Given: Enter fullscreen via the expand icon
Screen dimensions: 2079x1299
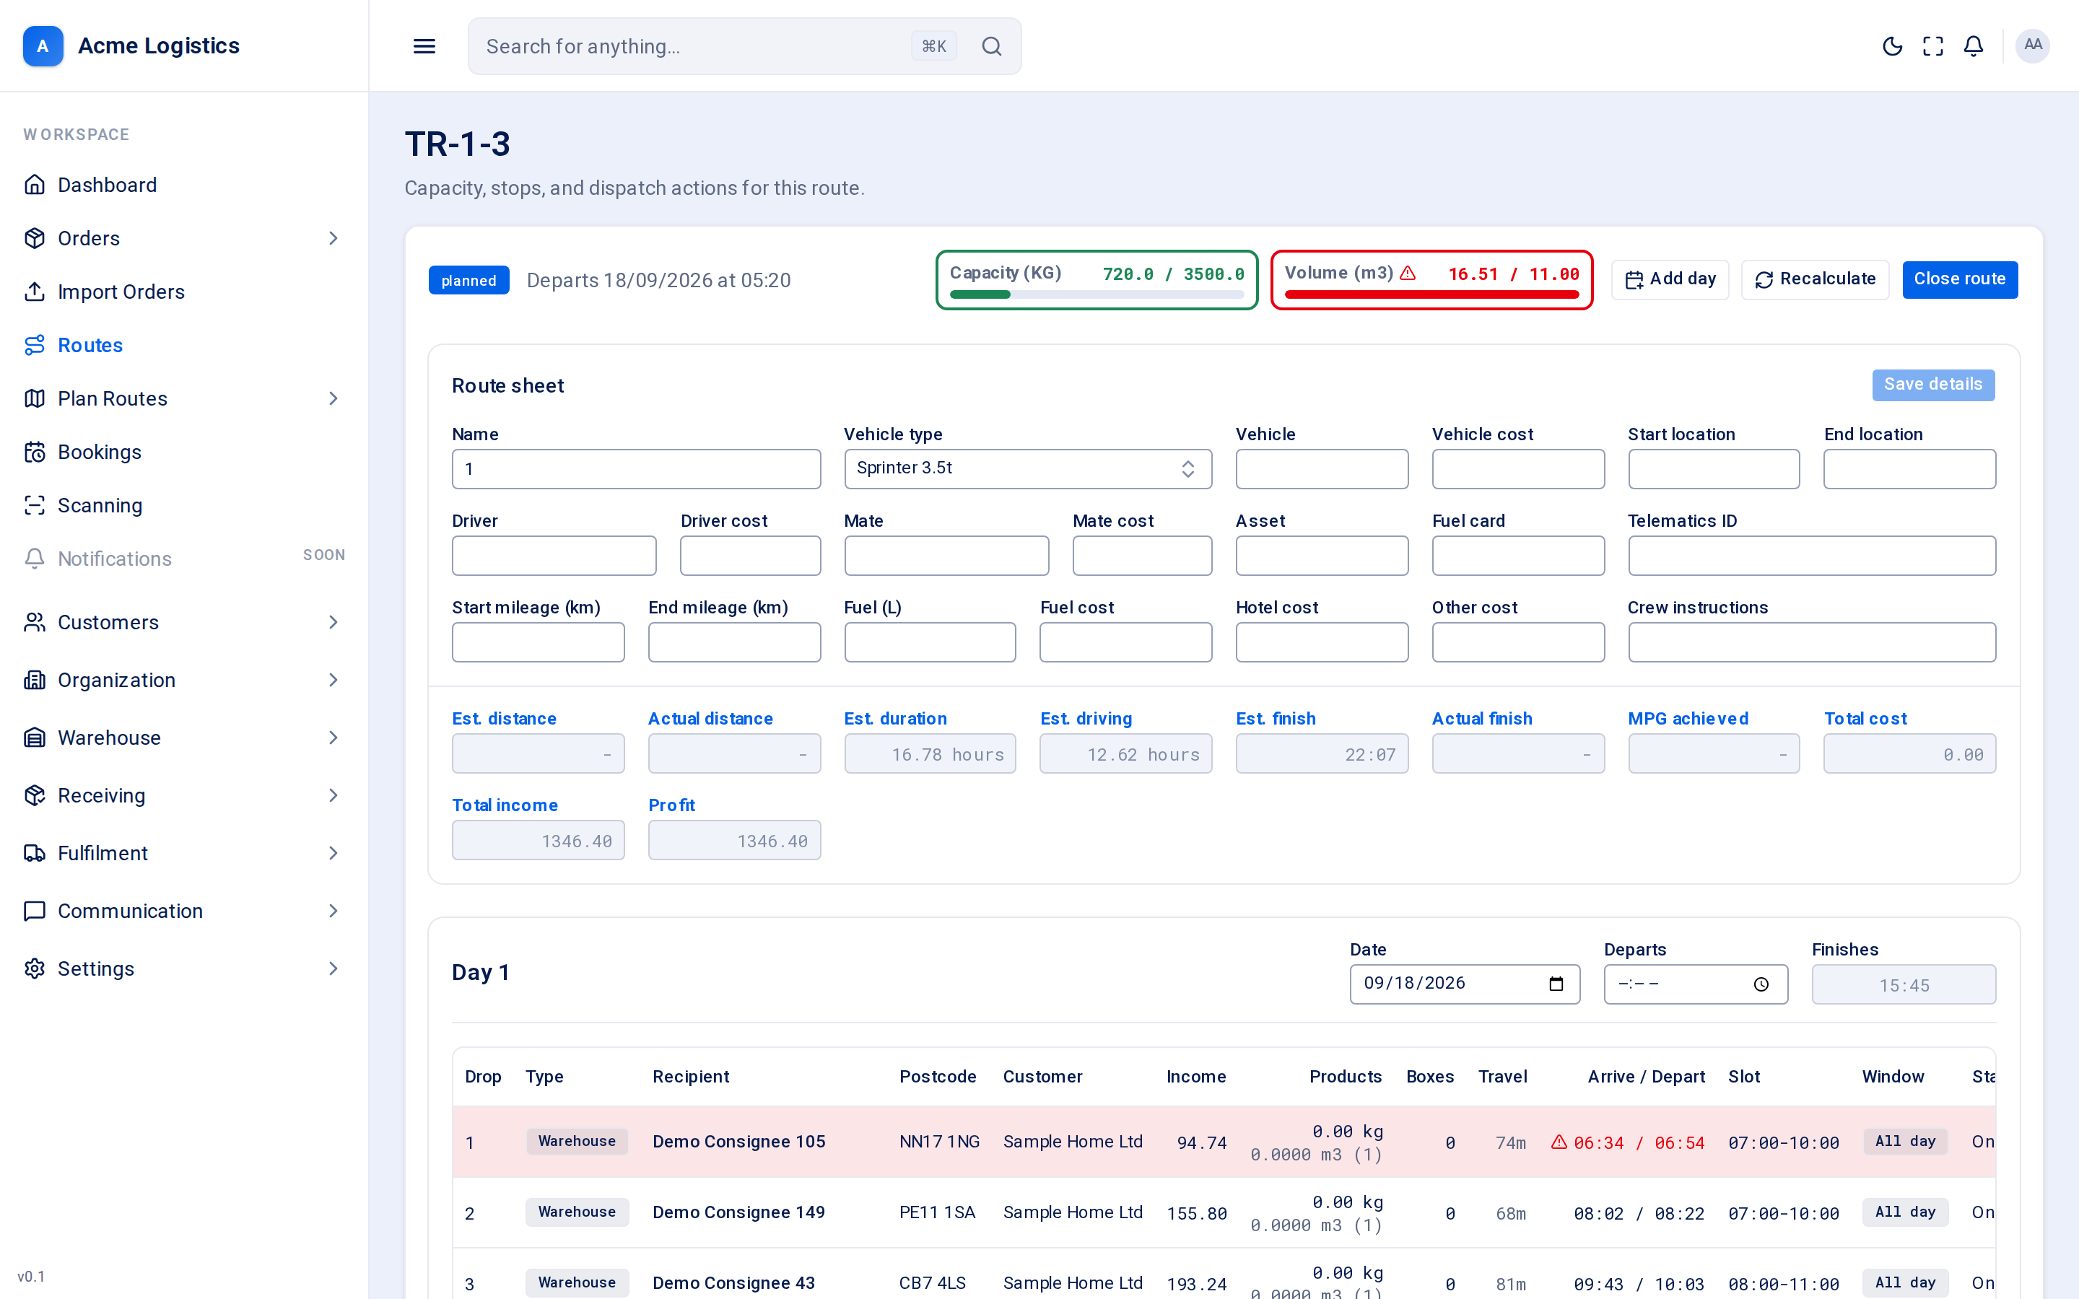Looking at the screenshot, I should (1933, 46).
